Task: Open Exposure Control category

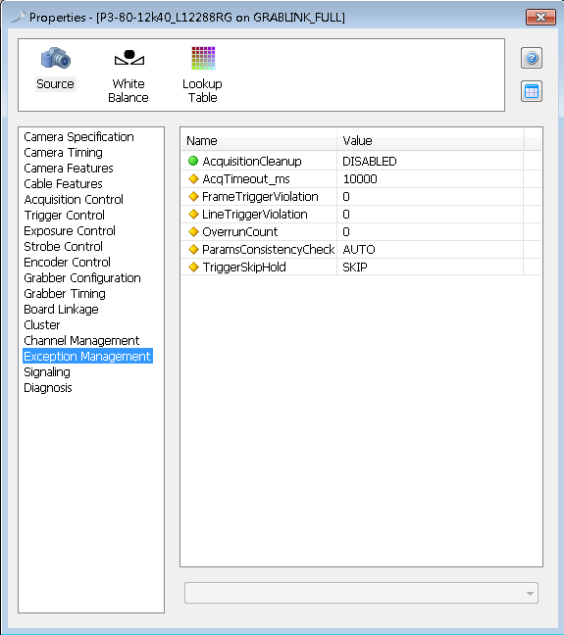Action: pos(70,231)
